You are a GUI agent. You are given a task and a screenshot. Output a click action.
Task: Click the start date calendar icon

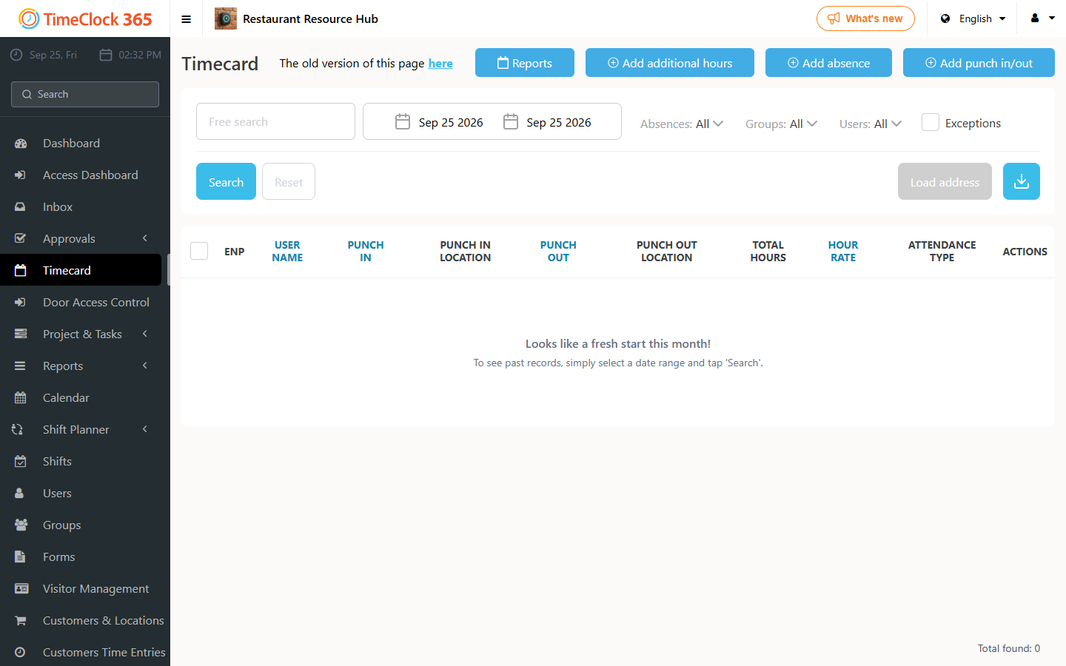403,122
